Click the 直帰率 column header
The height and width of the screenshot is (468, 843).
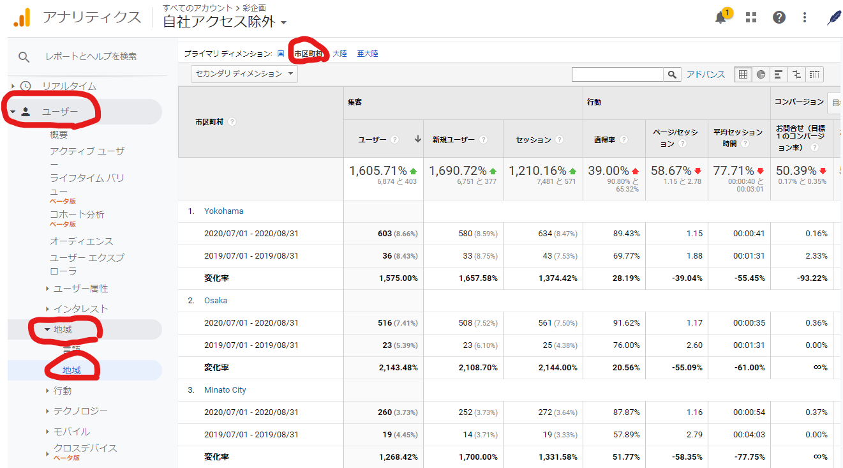[x=605, y=140]
